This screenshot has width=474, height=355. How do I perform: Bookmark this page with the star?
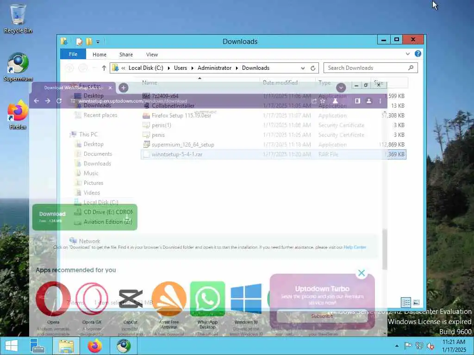click(323, 101)
